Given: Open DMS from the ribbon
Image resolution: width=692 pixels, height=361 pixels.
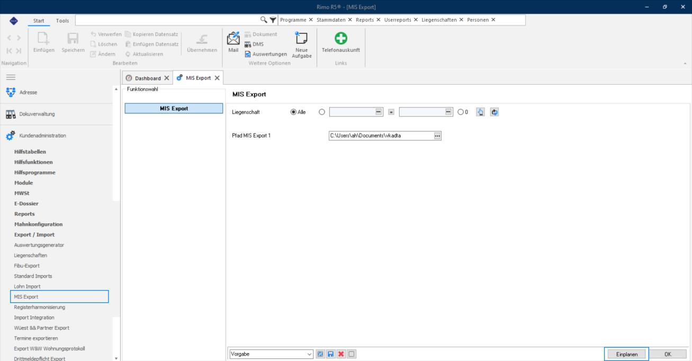Looking at the screenshot, I should pyautogui.click(x=255, y=44).
